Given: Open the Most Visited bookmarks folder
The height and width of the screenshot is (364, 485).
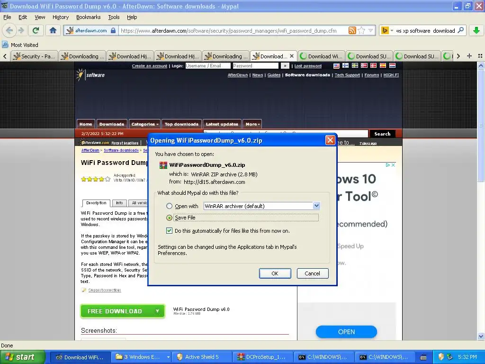Looking at the screenshot, I should (x=20, y=45).
